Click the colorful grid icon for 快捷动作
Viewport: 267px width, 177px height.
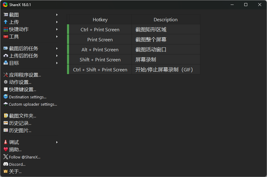click(5, 29)
